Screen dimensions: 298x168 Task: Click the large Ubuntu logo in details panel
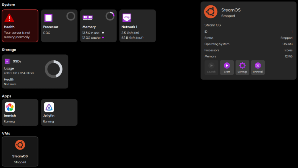click(x=211, y=12)
